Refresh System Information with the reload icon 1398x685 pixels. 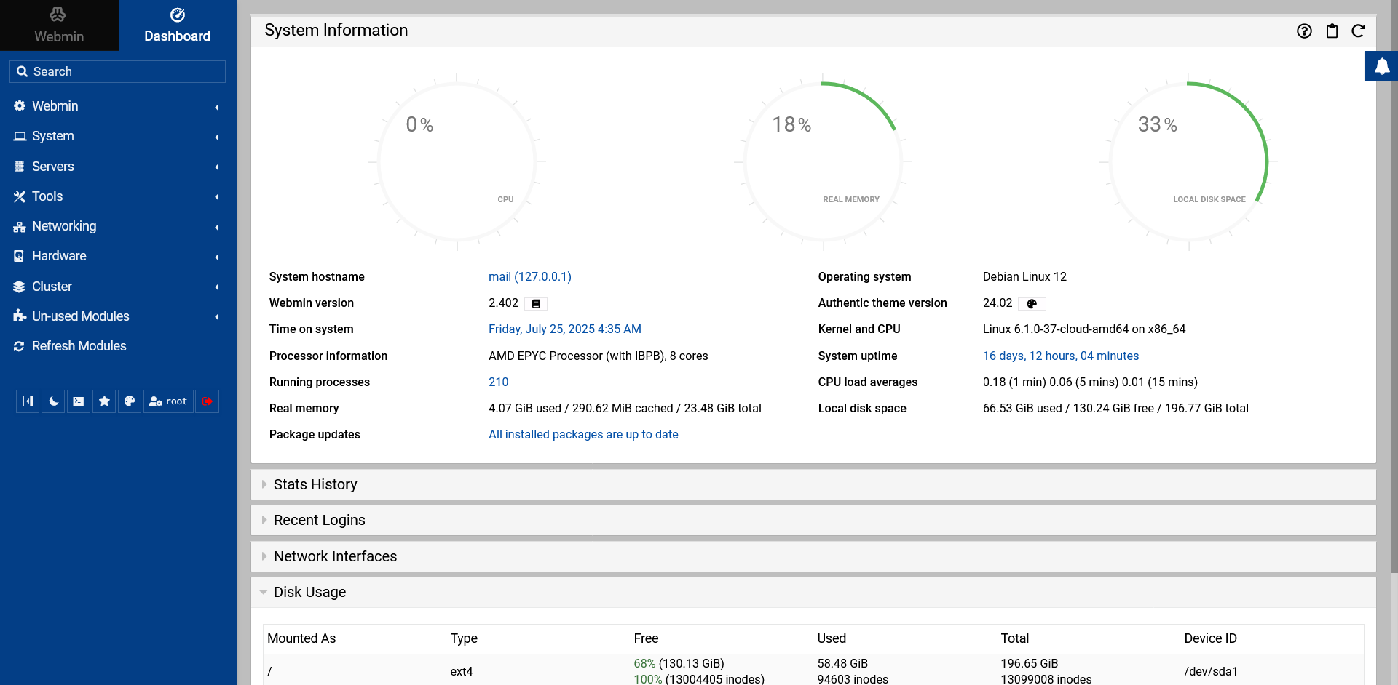click(1359, 31)
